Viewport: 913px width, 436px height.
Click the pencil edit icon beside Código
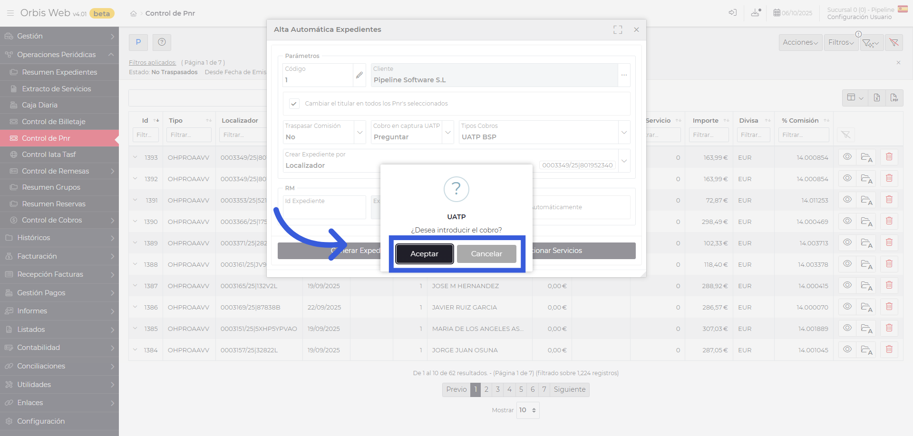359,75
